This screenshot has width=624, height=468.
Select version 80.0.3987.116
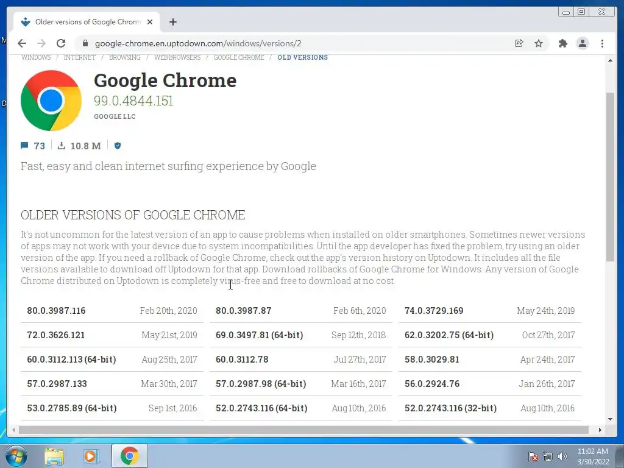click(56, 311)
